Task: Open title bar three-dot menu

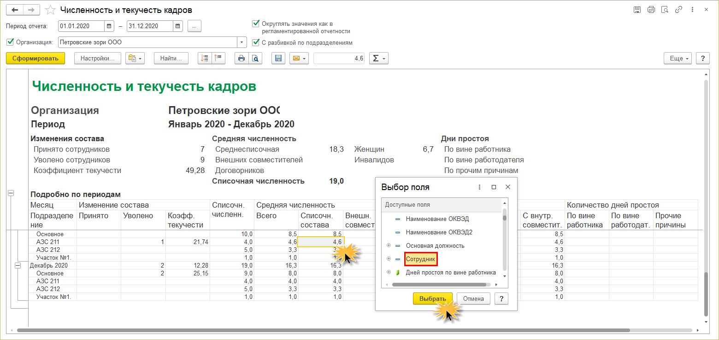Action: pyautogui.click(x=692, y=10)
